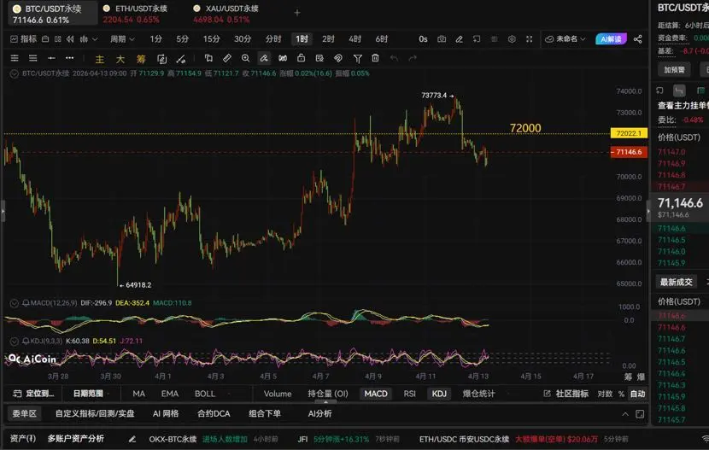Open the 未命名 layout dropdown
This screenshot has width=709, height=450.
coord(565,39)
